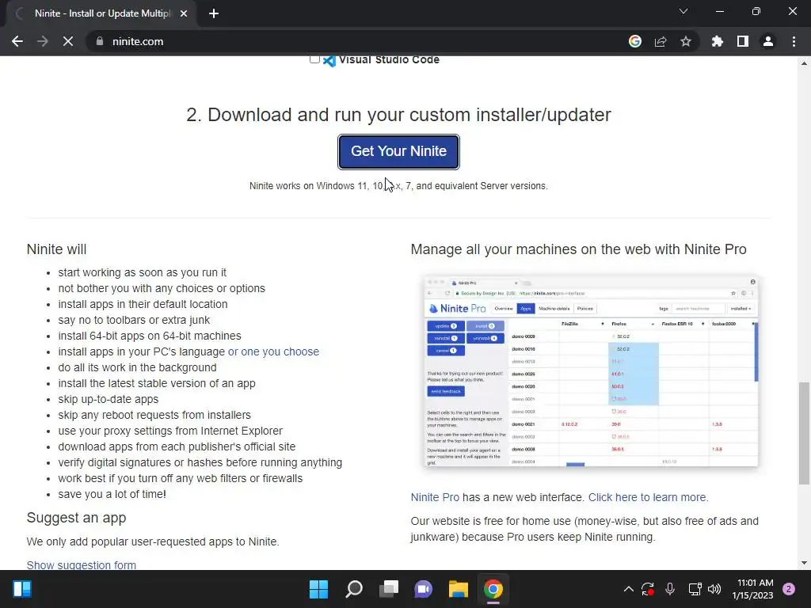Open the Ninite Pro link
811x608 pixels.
pos(435,497)
